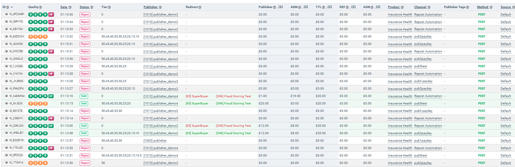The width and height of the screenshot is (515, 167).
Task: Sort the table by Product column
Action: [x=393, y=7]
